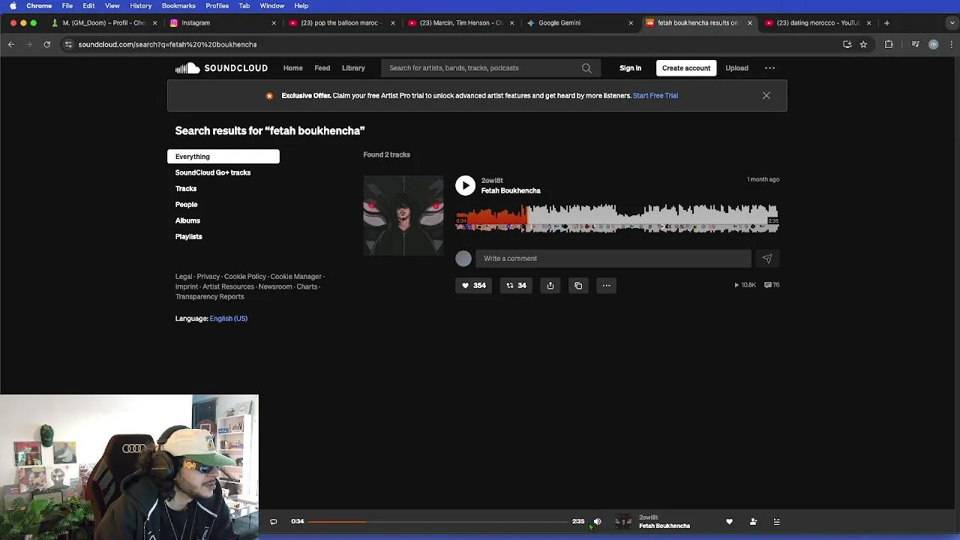Follow the artist from the player bar

point(753,522)
